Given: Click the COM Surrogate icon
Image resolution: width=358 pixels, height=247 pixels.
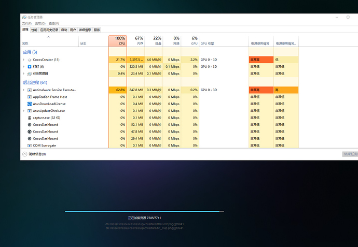Looking at the screenshot, I should tap(30, 146).
